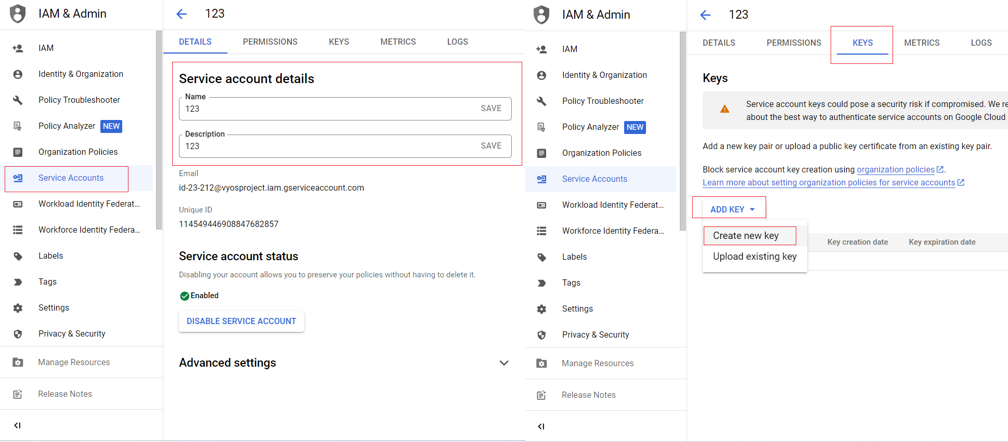Click the Manage Resources icon on the Details page
Screen dimensions: 1008x442
18,363
